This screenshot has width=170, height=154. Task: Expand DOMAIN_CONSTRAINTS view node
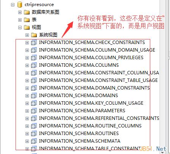coord(27,88)
